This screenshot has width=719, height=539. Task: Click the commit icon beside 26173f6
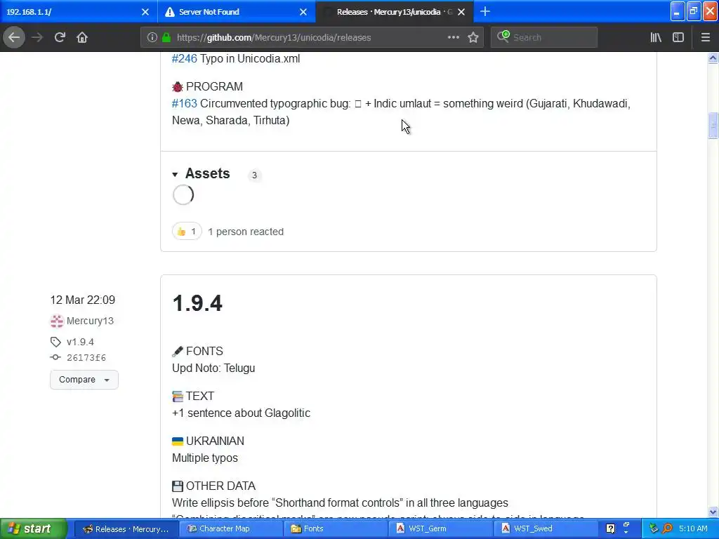55,357
